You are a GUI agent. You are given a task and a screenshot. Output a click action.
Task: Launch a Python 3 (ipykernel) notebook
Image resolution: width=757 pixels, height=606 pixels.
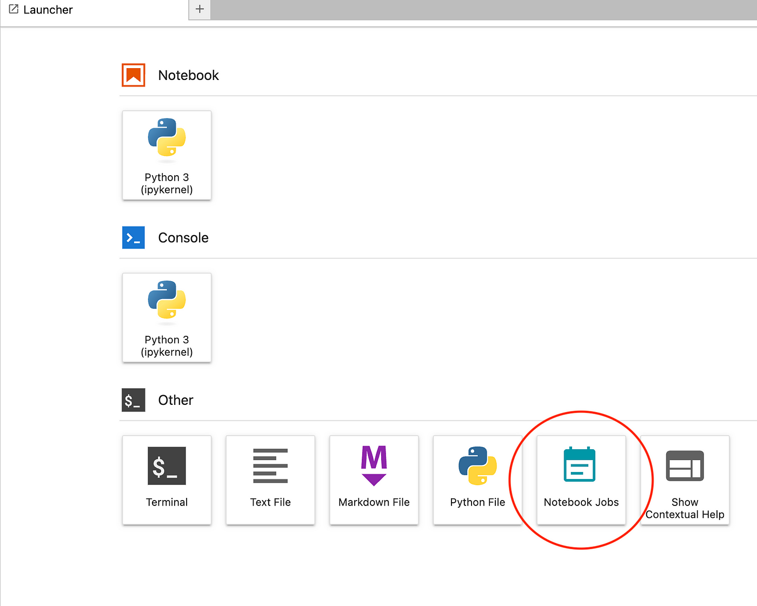click(x=167, y=155)
